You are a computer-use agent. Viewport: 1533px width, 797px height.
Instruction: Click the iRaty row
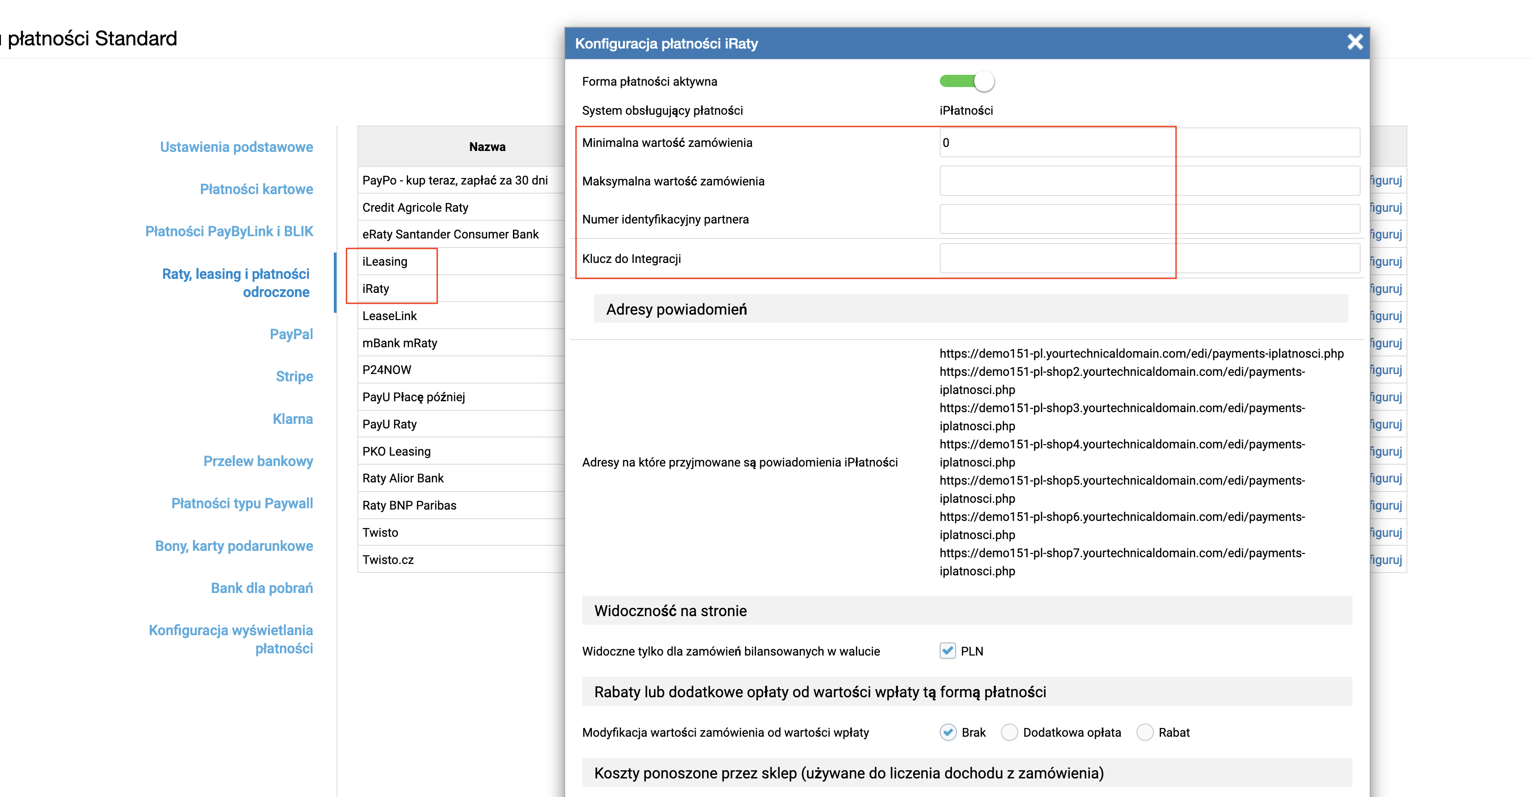pyautogui.click(x=461, y=288)
